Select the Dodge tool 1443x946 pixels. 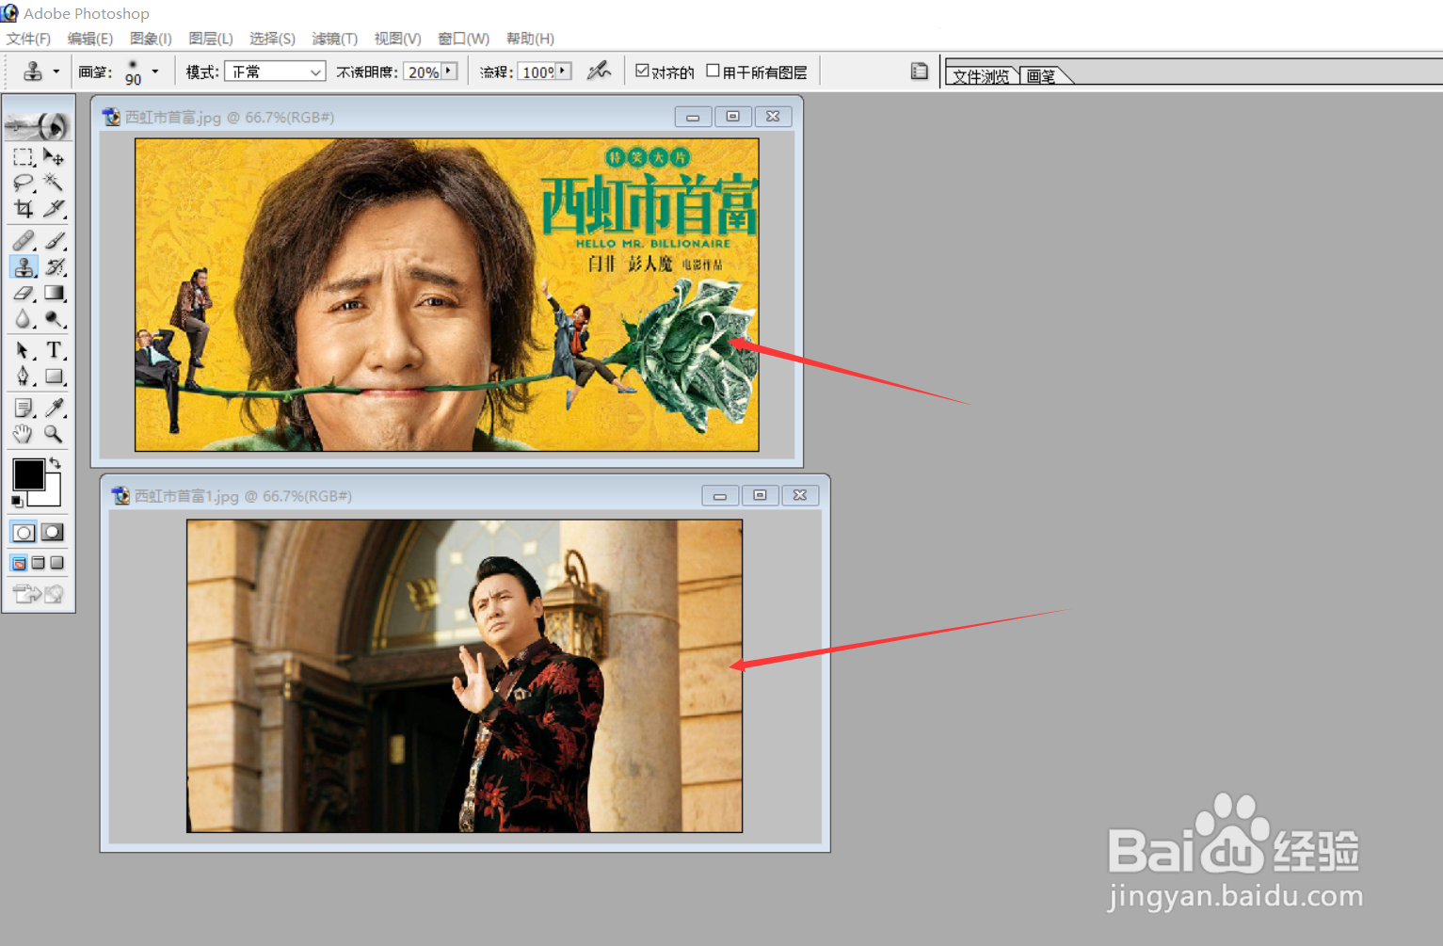[x=54, y=320]
